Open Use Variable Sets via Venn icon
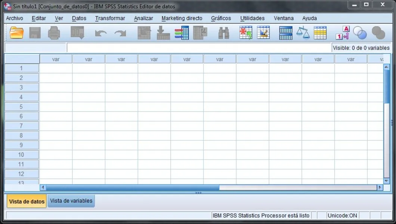396x224 pixels. [360, 33]
